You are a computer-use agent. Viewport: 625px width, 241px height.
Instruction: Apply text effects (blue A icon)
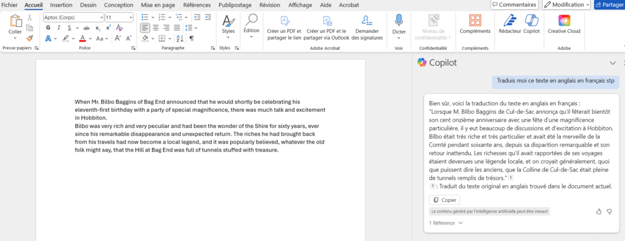tap(48, 38)
